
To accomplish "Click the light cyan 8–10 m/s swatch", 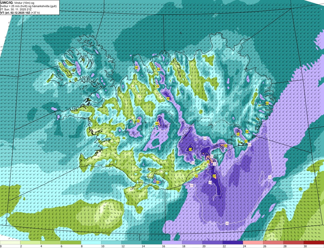I will (x=91, y=242).
